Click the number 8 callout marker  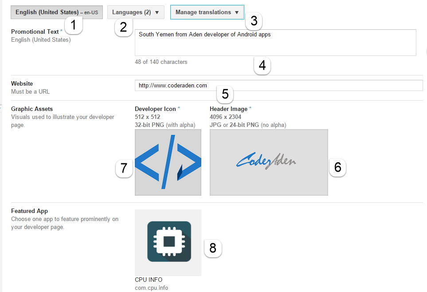pos(213,248)
